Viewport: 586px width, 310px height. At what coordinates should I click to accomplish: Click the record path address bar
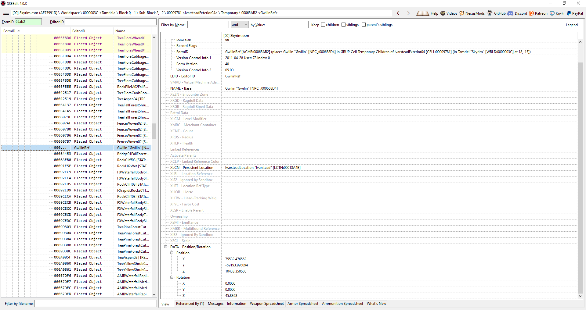click(201, 13)
